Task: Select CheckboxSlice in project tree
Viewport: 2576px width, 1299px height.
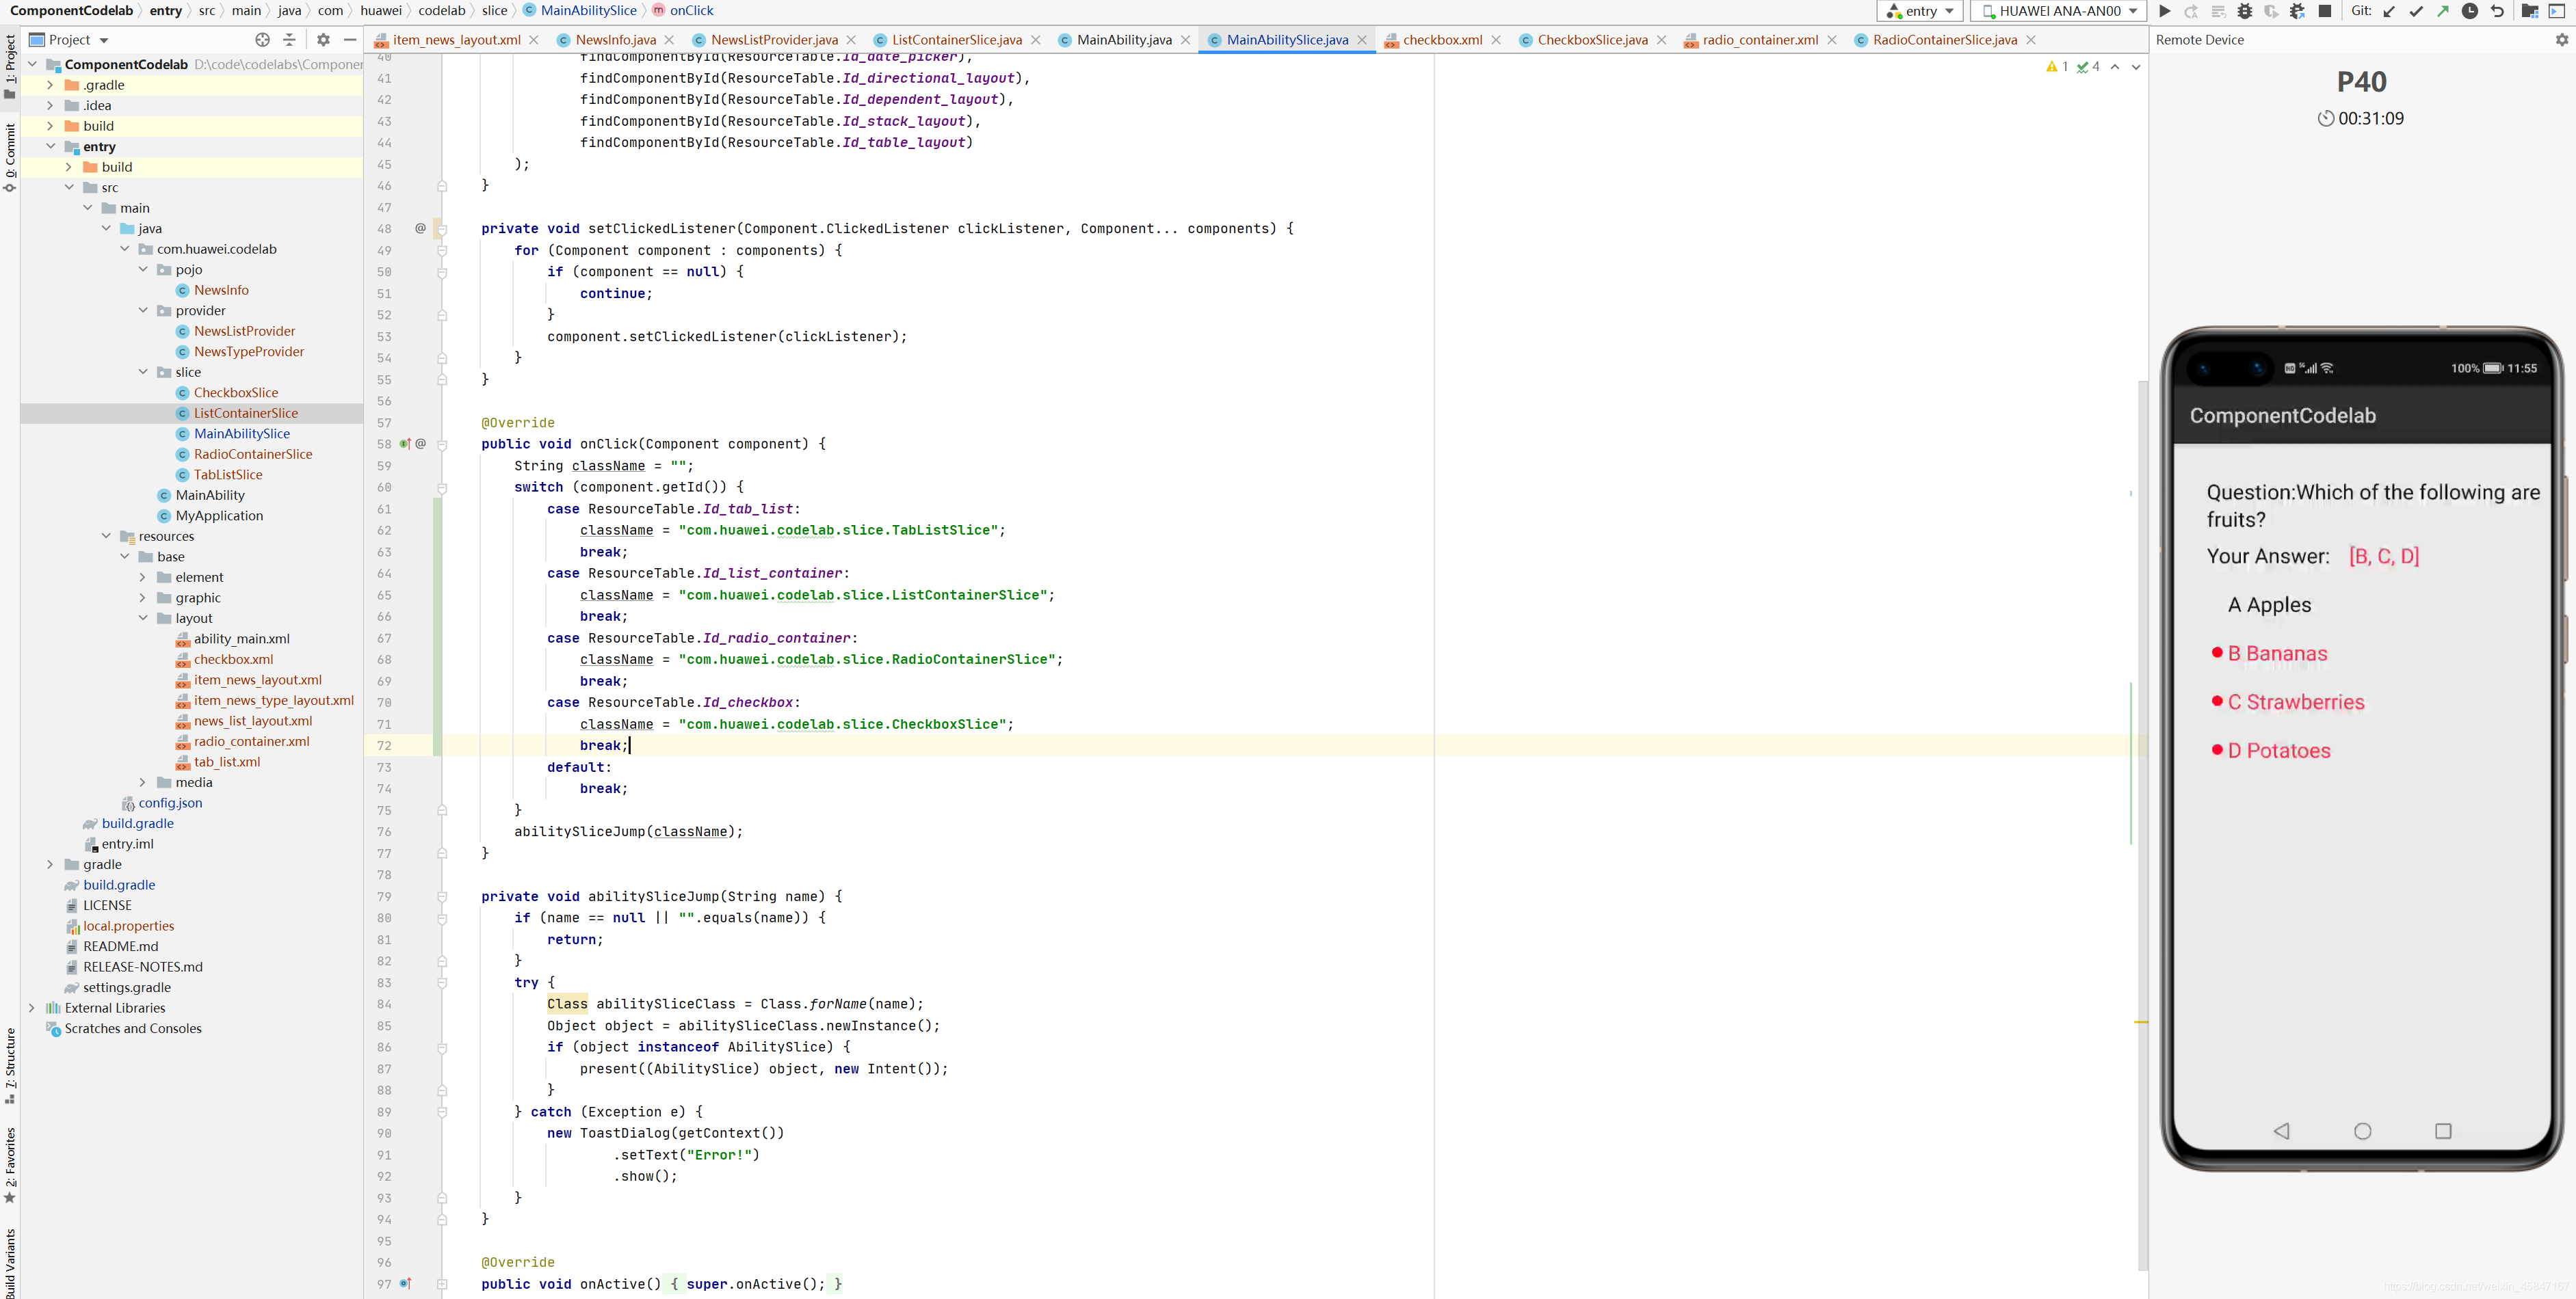Action: [236, 392]
